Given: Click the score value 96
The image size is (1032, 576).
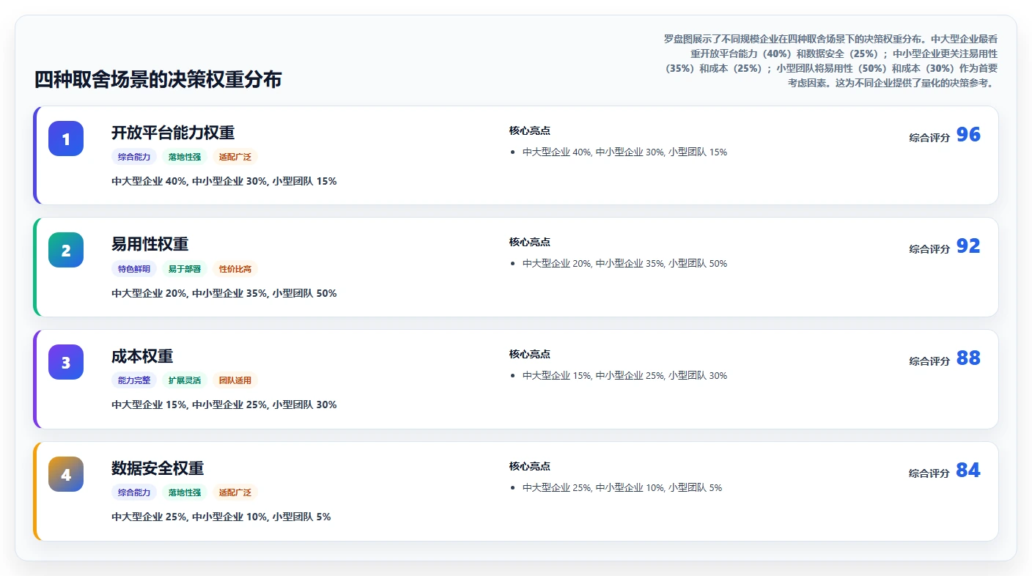Looking at the screenshot, I should (968, 135).
